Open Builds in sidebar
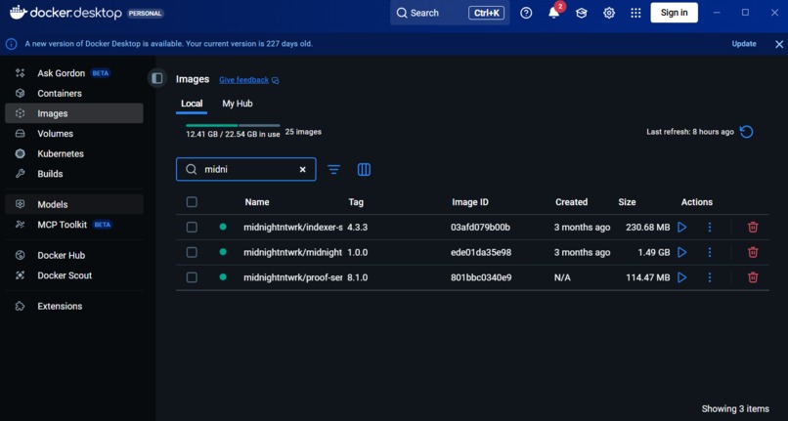This screenshot has width=788, height=421. [74, 174]
